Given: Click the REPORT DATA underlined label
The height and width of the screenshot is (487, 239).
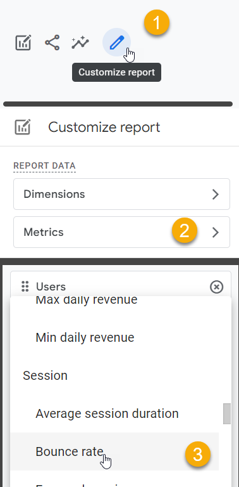Looking at the screenshot, I should click(x=45, y=166).
